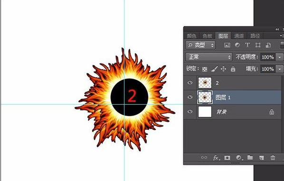Select 背景 layer thumbnail
This screenshot has width=284, height=181.
(205, 112)
